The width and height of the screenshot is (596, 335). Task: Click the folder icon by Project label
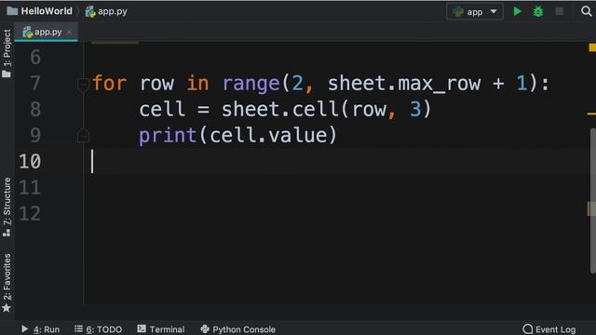(7, 74)
